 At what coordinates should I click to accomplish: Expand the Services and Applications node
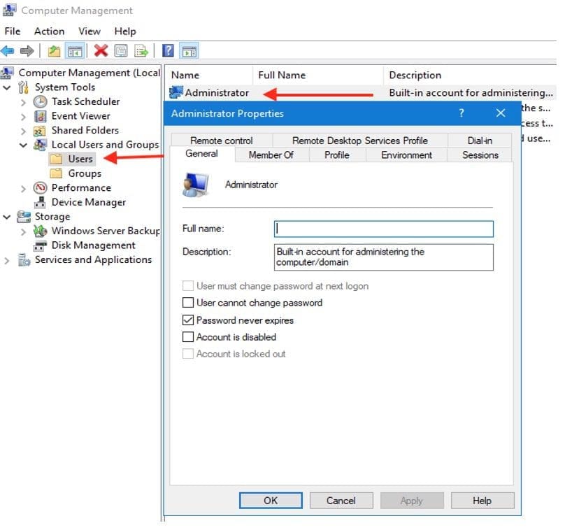point(6,259)
